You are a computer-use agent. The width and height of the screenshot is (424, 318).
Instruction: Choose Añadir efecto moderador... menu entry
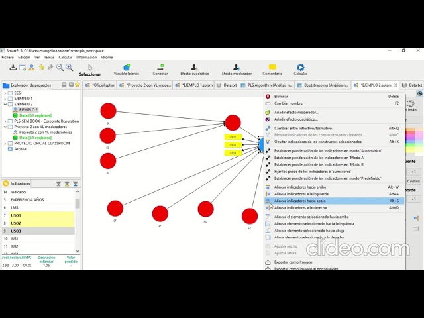tap(334, 112)
